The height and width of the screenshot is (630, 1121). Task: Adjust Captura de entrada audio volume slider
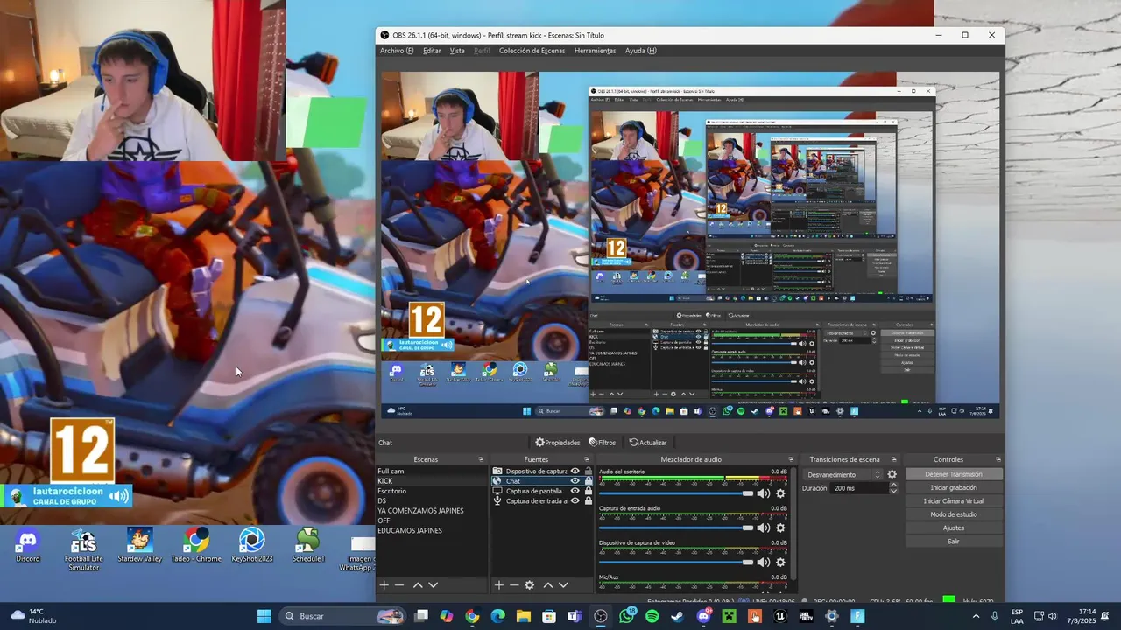[x=676, y=528]
